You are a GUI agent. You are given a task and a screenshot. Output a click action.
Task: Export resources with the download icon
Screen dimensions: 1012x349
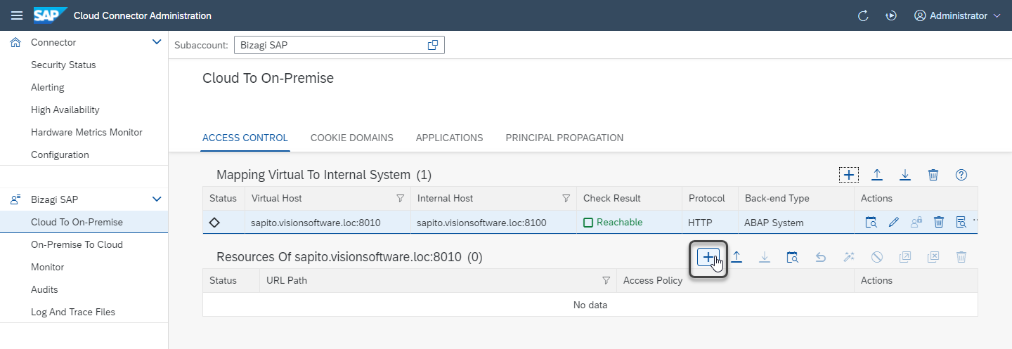pyautogui.click(x=765, y=257)
